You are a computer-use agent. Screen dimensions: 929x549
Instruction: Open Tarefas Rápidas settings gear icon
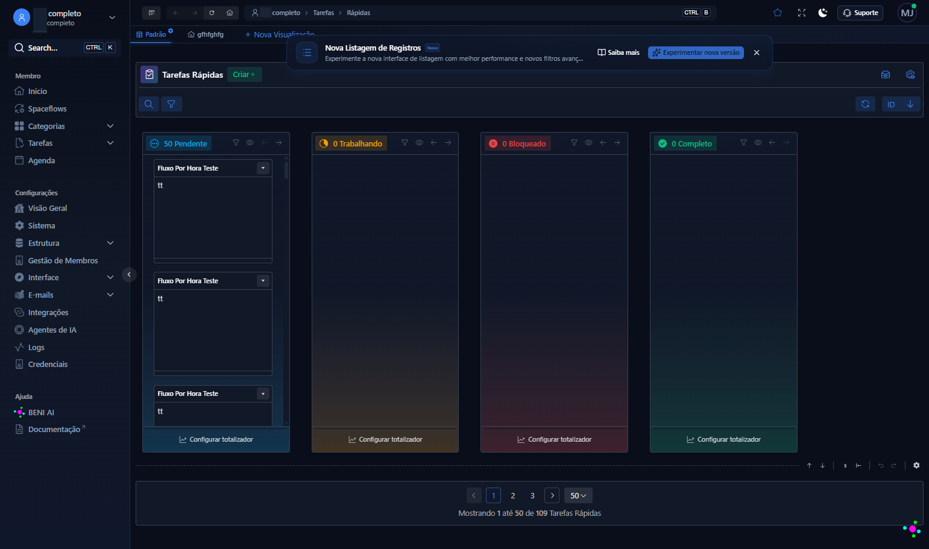(910, 75)
